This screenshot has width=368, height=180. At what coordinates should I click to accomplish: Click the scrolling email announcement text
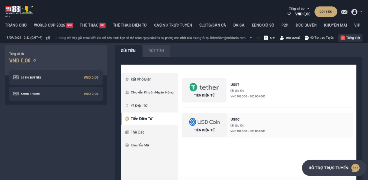(x=149, y=38)
